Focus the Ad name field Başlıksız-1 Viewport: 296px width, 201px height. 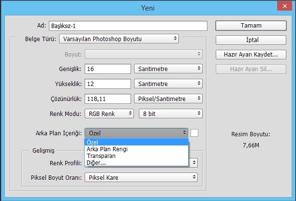click(128, 26)
